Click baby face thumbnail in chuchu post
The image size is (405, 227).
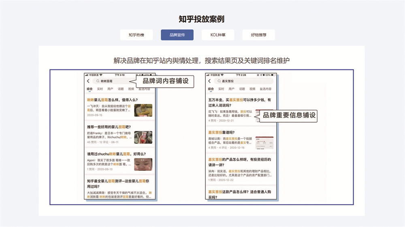(143, 164)
